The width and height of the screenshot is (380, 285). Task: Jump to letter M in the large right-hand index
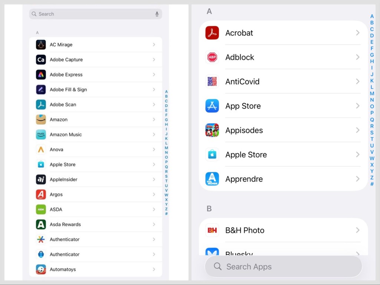(x=372, y=94)
